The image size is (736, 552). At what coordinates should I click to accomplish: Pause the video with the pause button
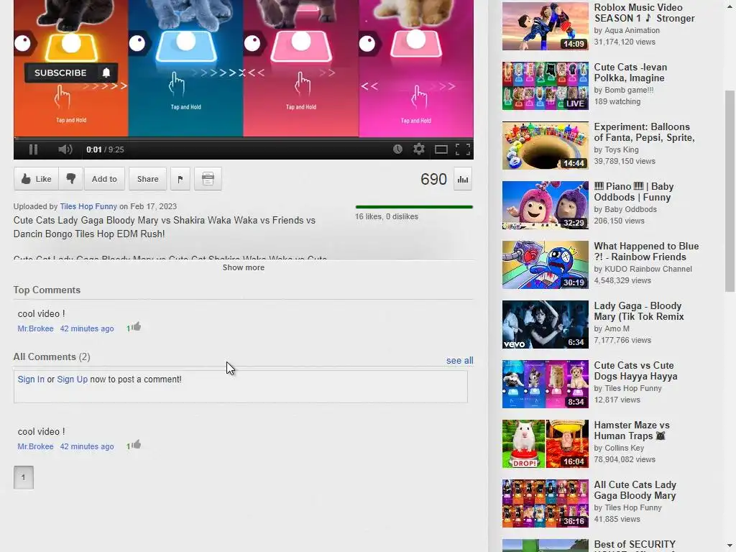33,149
